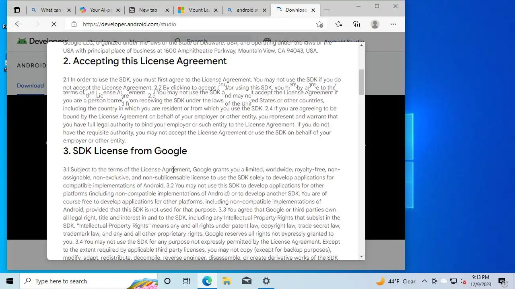Open the network status tray icon
515x289 pixels.
pos(453,281)
